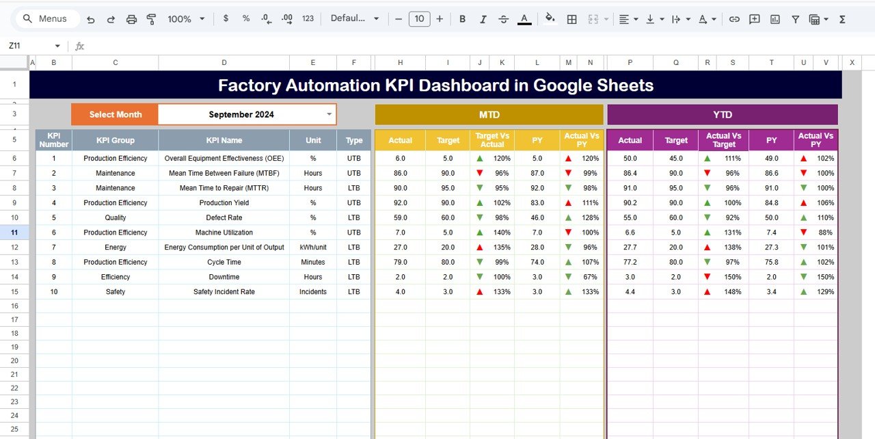The height and width of the screenshot is (439, 875).
Task: Toggle italic formatting
Action: (483, 18)
